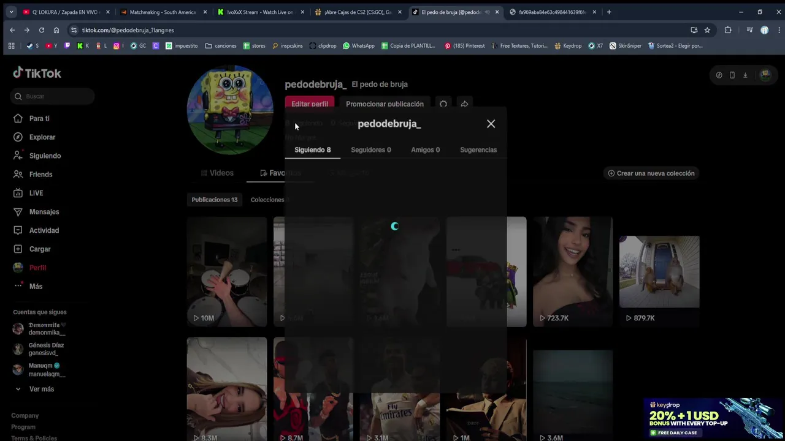Select the Colecciones filter
785x441 pixels.
(x=267, y=200)
